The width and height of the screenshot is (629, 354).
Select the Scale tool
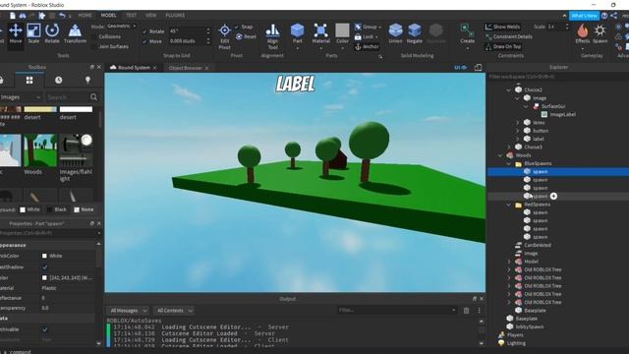tap(33, 33)
